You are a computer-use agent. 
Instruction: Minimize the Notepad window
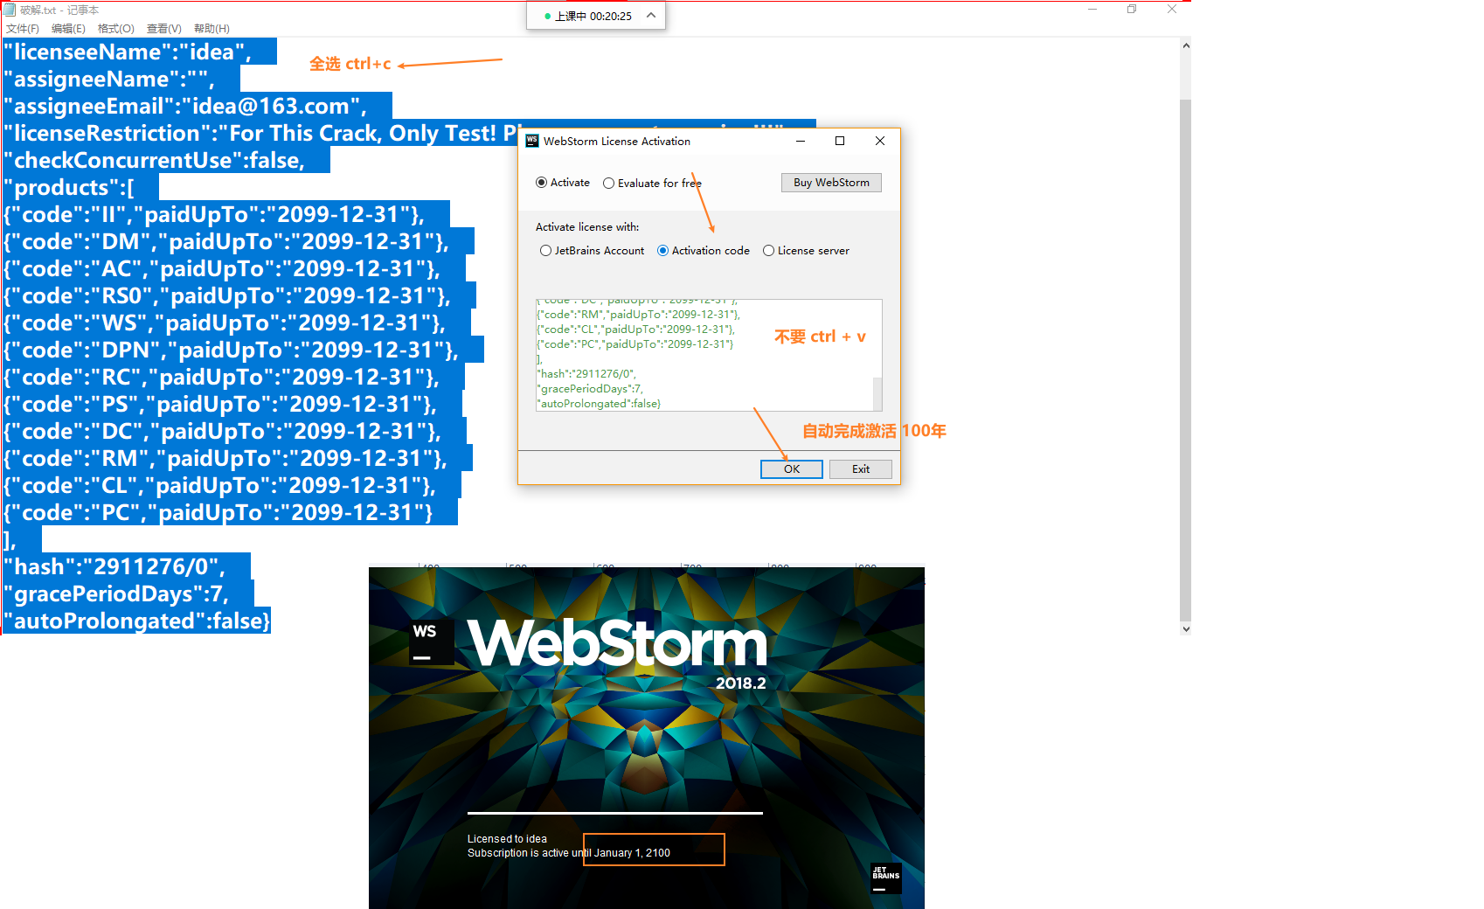coord(1092,10)
